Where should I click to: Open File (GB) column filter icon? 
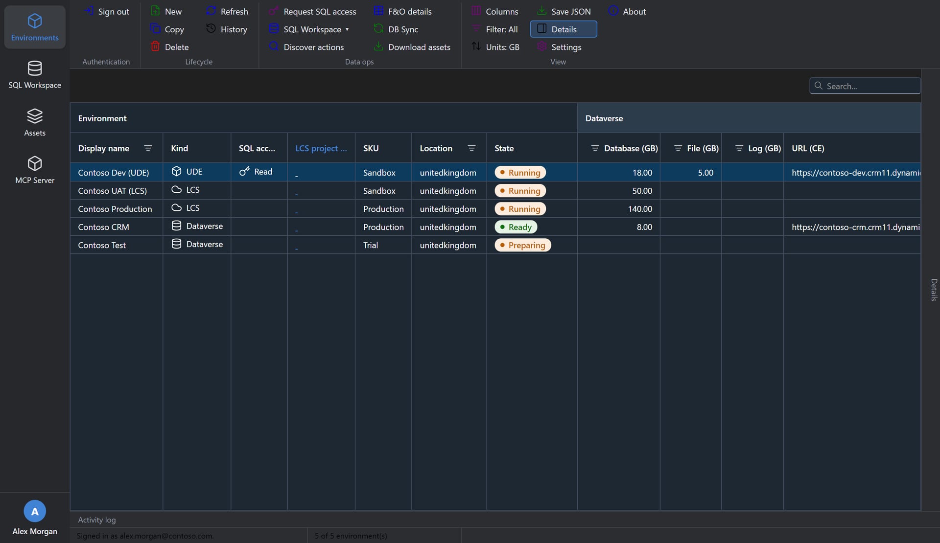678,148
